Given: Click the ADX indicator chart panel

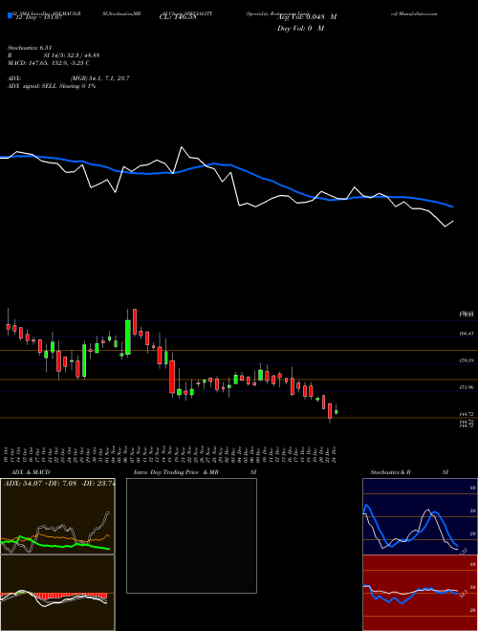Looking at the screenshot, I should pyautogui.click(x=57, y=516).
